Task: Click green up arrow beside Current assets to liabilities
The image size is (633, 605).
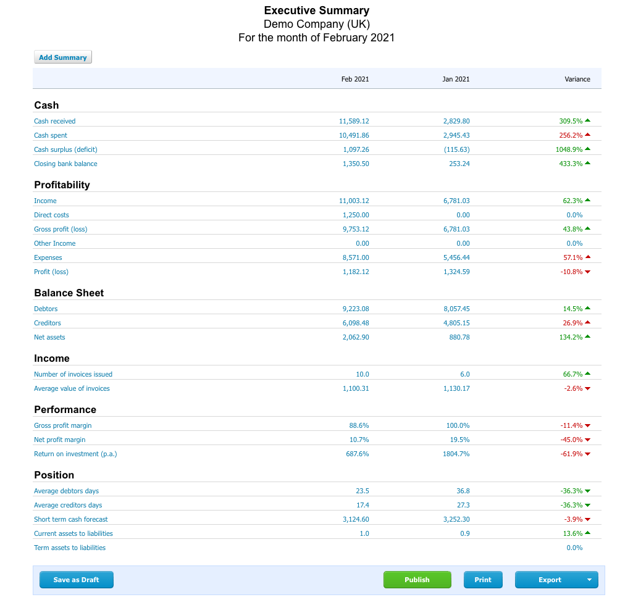Action: (x=587, y=533)
